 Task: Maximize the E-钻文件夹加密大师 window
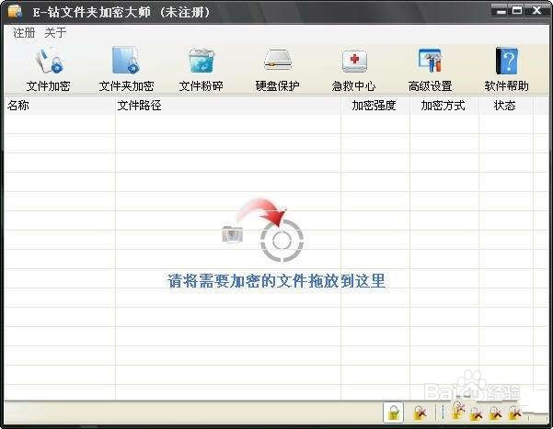pyautogui.click(x=517, y=11)
